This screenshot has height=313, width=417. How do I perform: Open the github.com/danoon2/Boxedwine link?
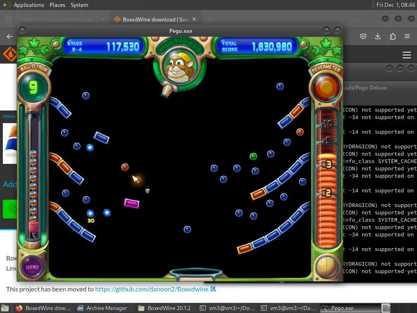pyautogui.click(x=152, y=289)
